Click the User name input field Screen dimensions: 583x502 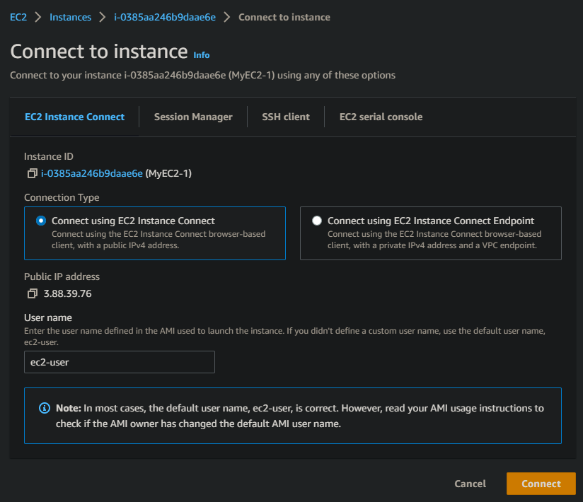[120, 362]
